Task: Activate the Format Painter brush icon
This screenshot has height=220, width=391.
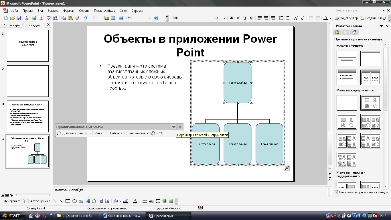Action: [77, 18]
